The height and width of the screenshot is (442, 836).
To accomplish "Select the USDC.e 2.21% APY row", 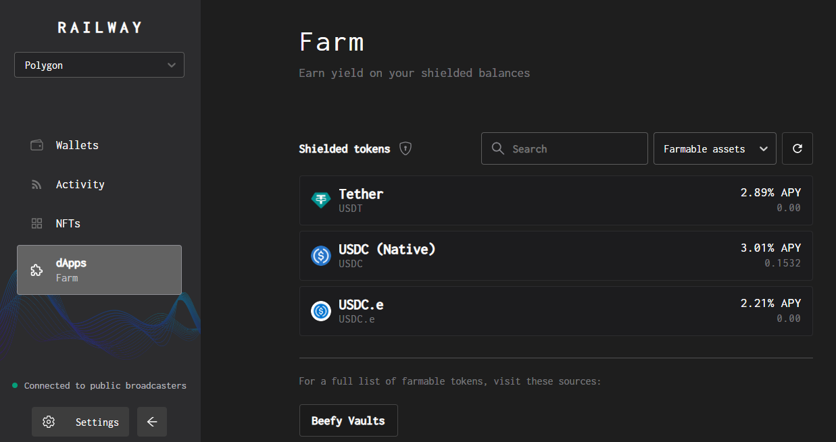I will click(556, 311).
